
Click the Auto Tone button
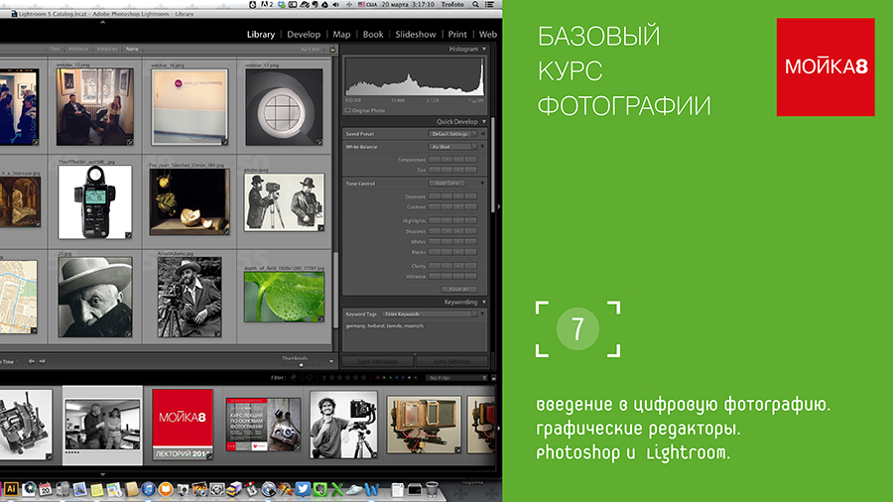446,184
